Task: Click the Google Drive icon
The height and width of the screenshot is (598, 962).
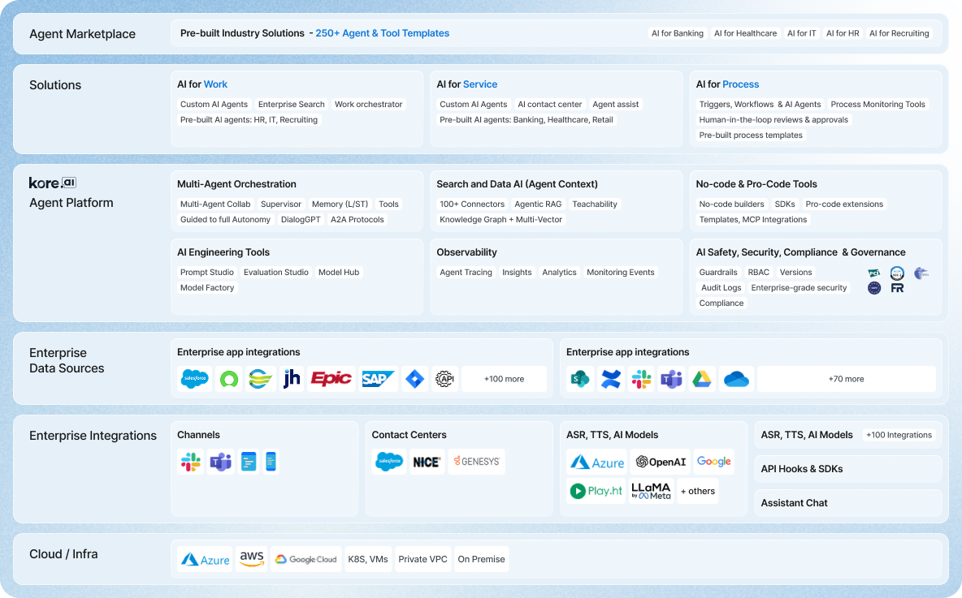Action: (x=702, y=379)
